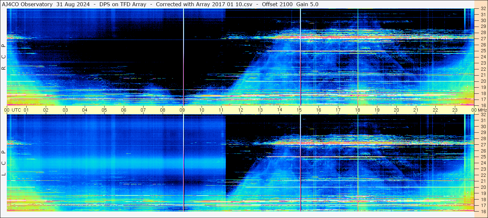Click the 22 hour tick on time axis
Image resolution: width=488 pixels, height=218 pixels.
click(x=435, y=110)
